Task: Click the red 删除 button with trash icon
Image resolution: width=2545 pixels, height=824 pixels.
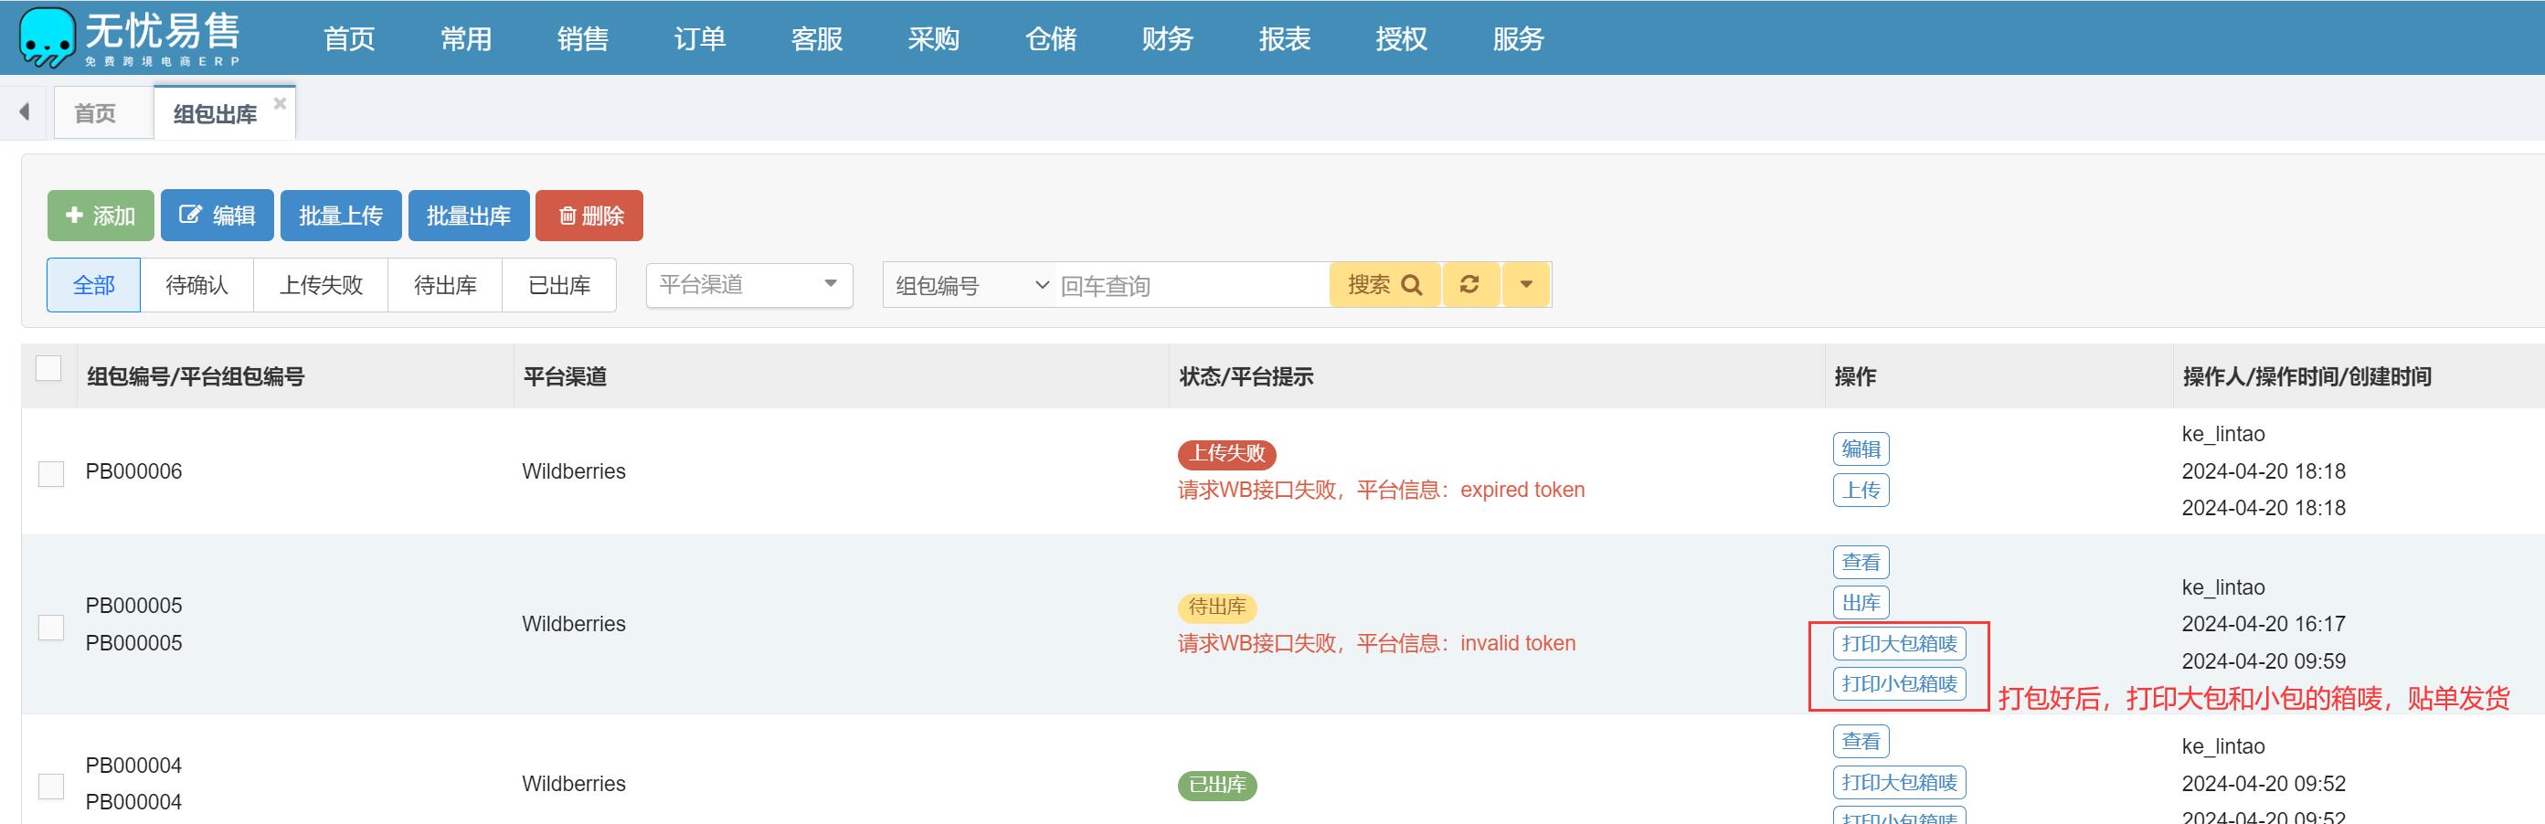Action: 589,216
